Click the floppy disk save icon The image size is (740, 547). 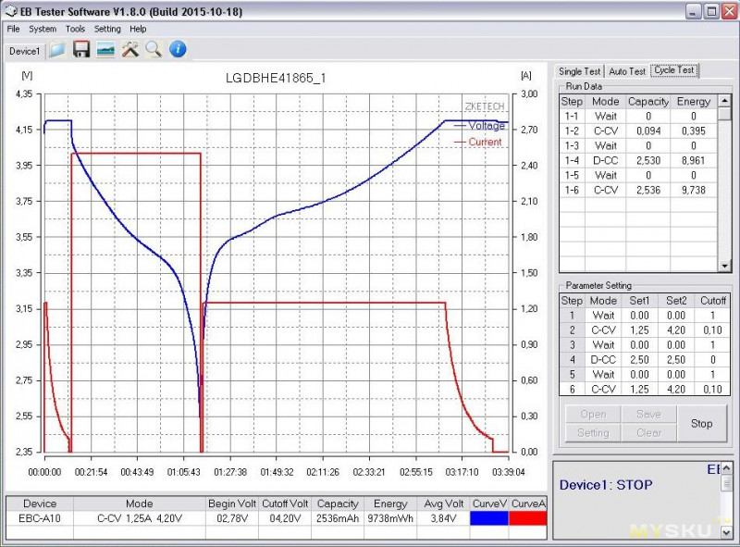(81, 50)
